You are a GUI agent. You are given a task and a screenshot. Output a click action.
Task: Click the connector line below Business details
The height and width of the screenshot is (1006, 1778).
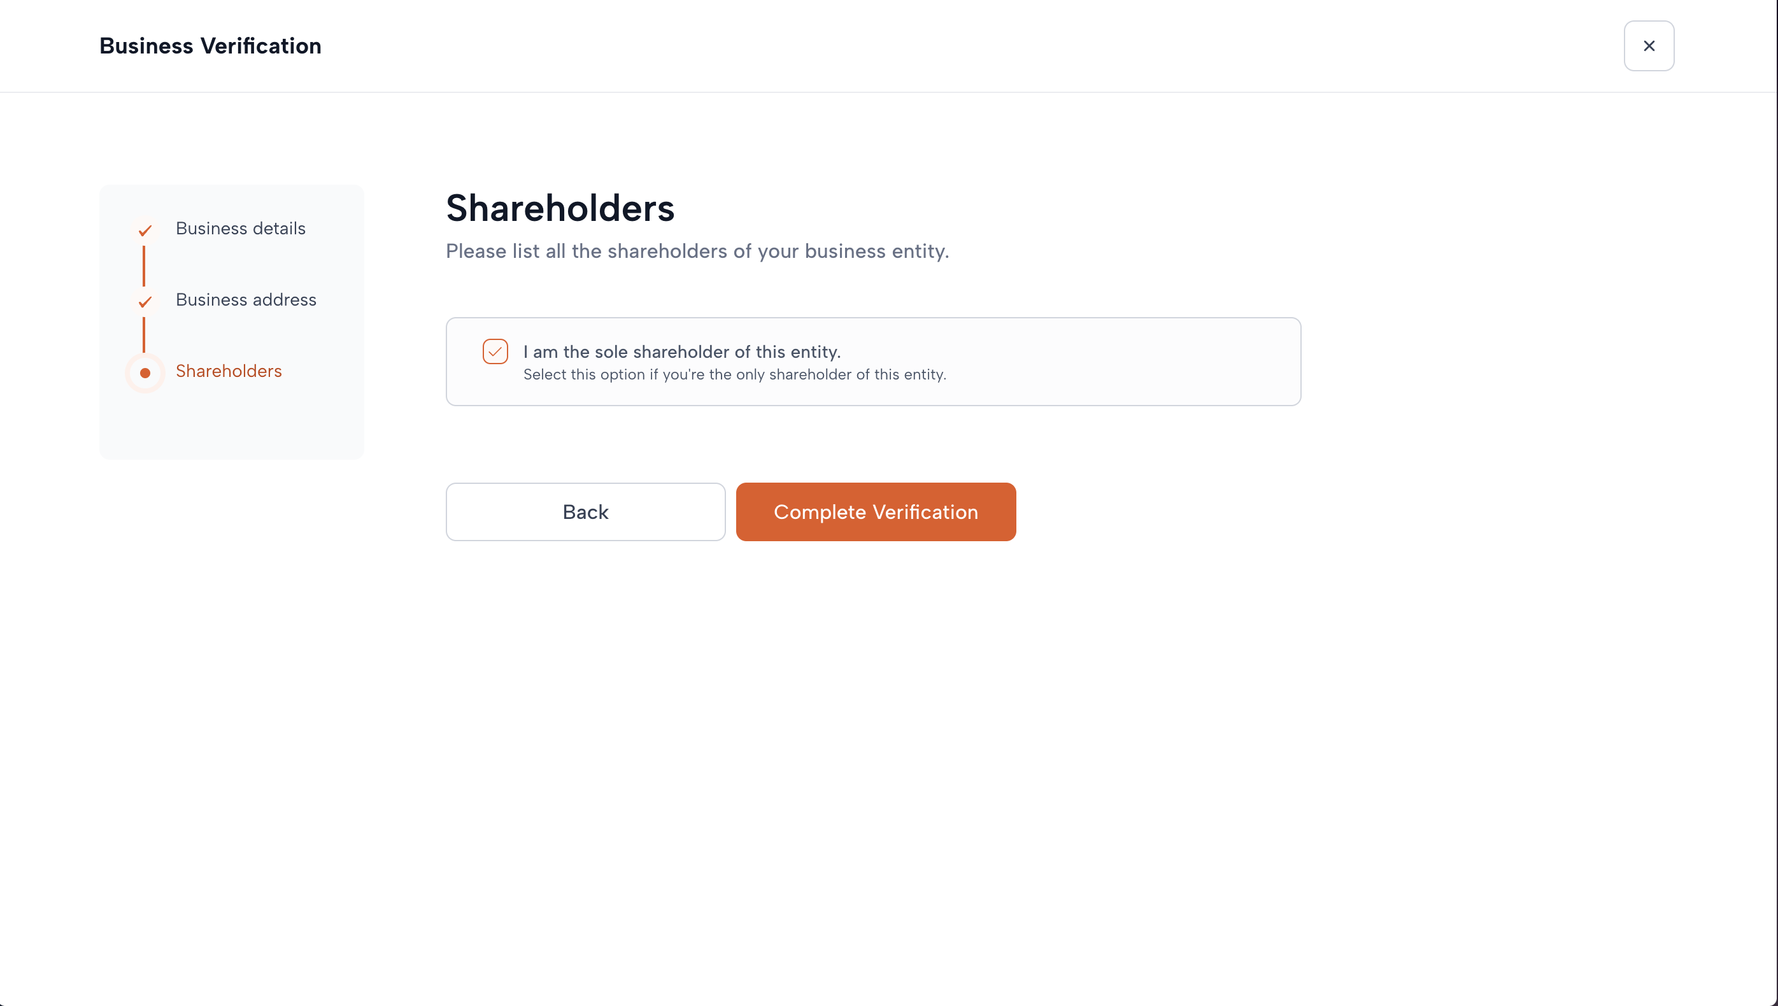pyautogui.click(x=144, y=266)
